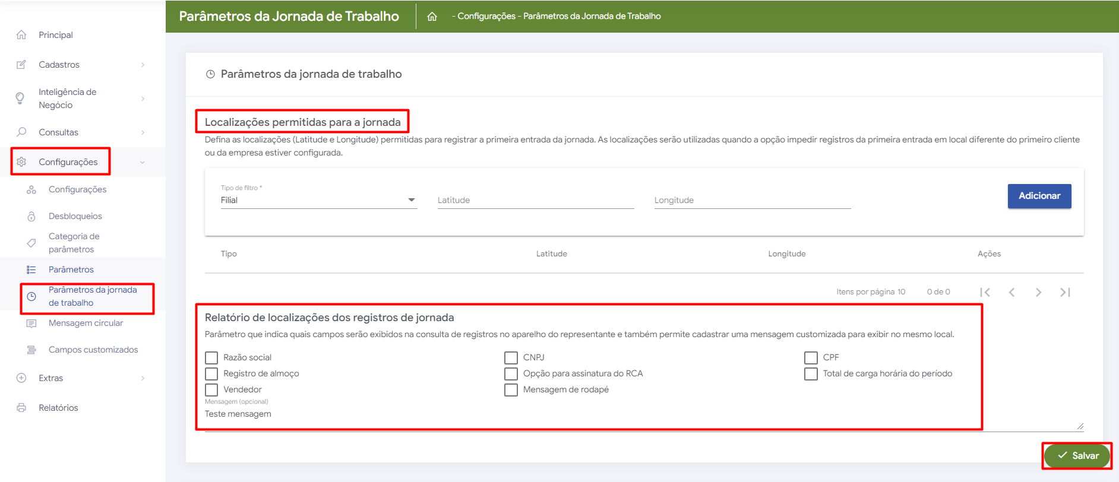The width and height of the screenshot is (1119, 482).
Task: Check the CNPJ option
Action: 511,357
